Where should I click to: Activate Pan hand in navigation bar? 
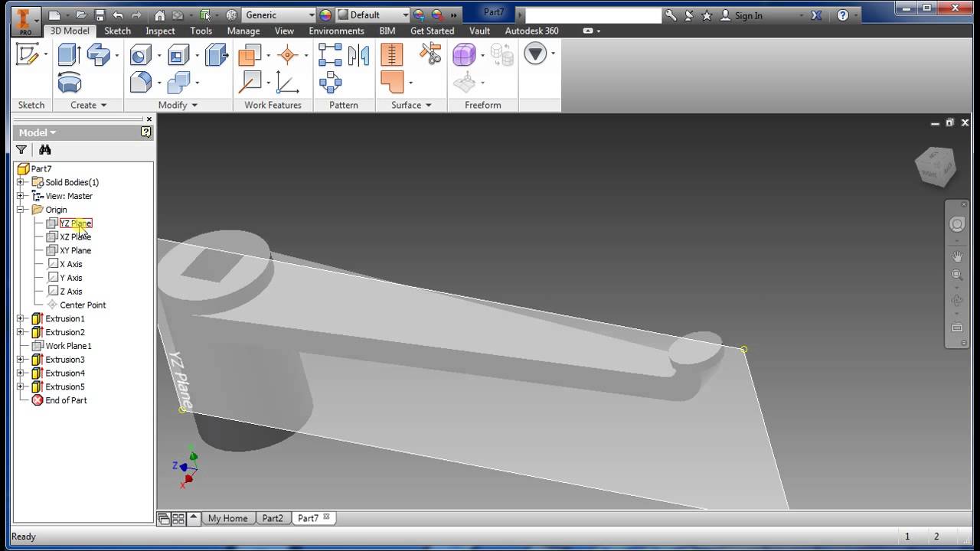point(957,256)
